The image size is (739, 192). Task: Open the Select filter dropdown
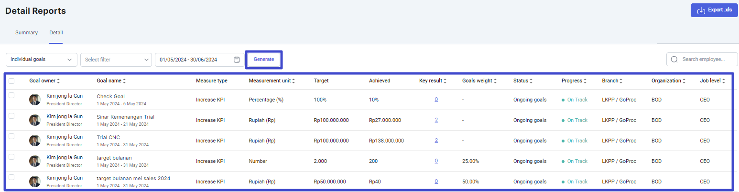[x=116, y=60]
